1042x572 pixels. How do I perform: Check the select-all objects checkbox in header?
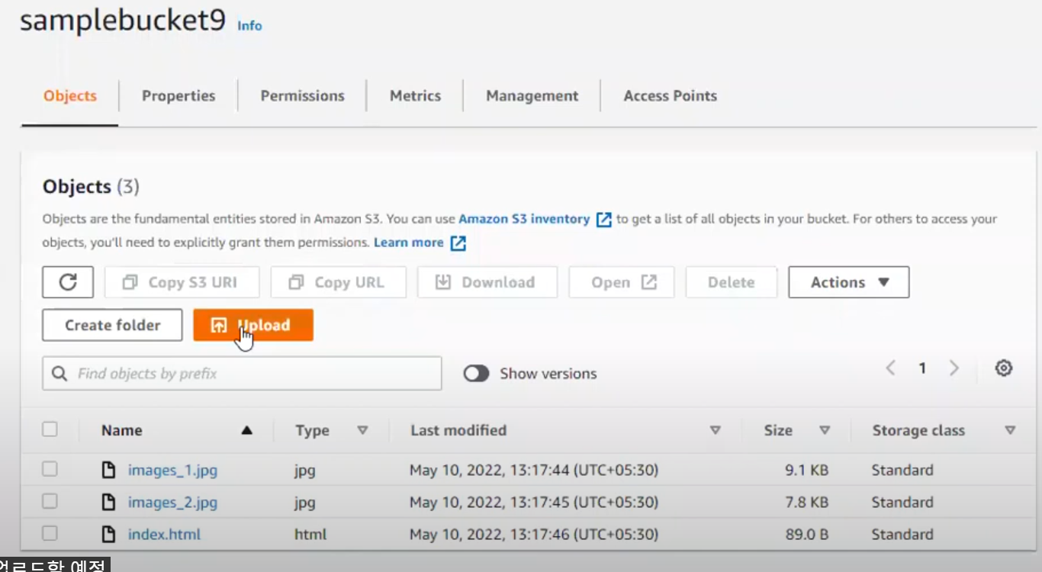pos(50,429)
